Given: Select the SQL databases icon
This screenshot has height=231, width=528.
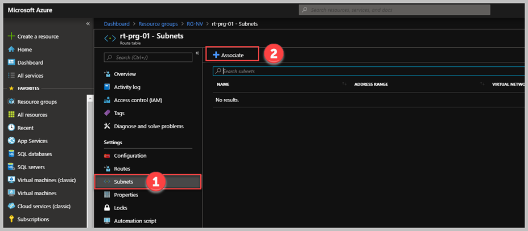Looking at the screenshot, I should pyautogui.click(x=11, y=154).
